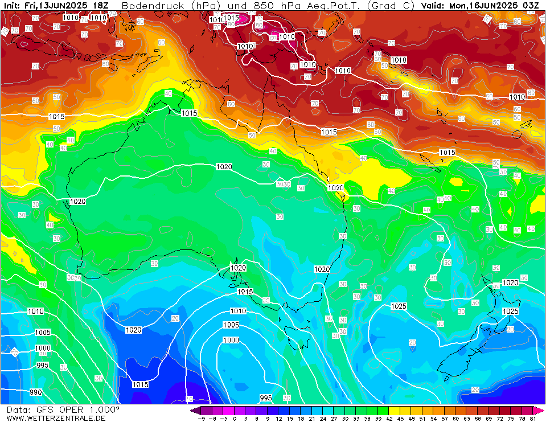
Task: Click the '30' label on the color scale legend
Action: pyautogui.click(x=345, y=419)
